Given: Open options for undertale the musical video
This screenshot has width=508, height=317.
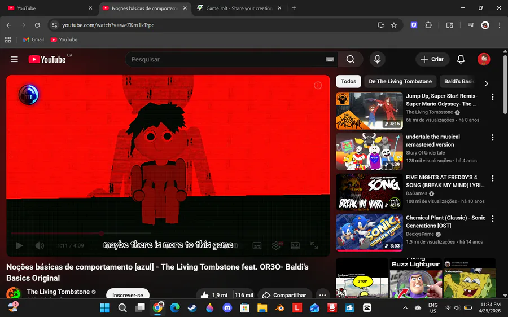Looking at the screenshot, I should click(492, 137).
